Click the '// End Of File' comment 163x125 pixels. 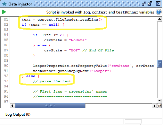(98, 50)
